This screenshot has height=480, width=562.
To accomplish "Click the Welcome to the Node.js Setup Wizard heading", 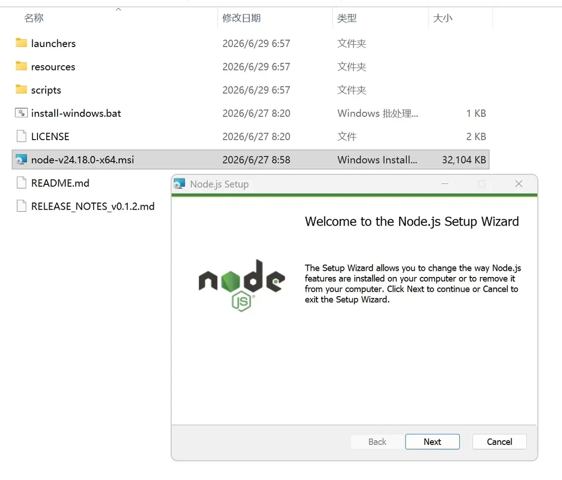I will (x=412, y=221).
